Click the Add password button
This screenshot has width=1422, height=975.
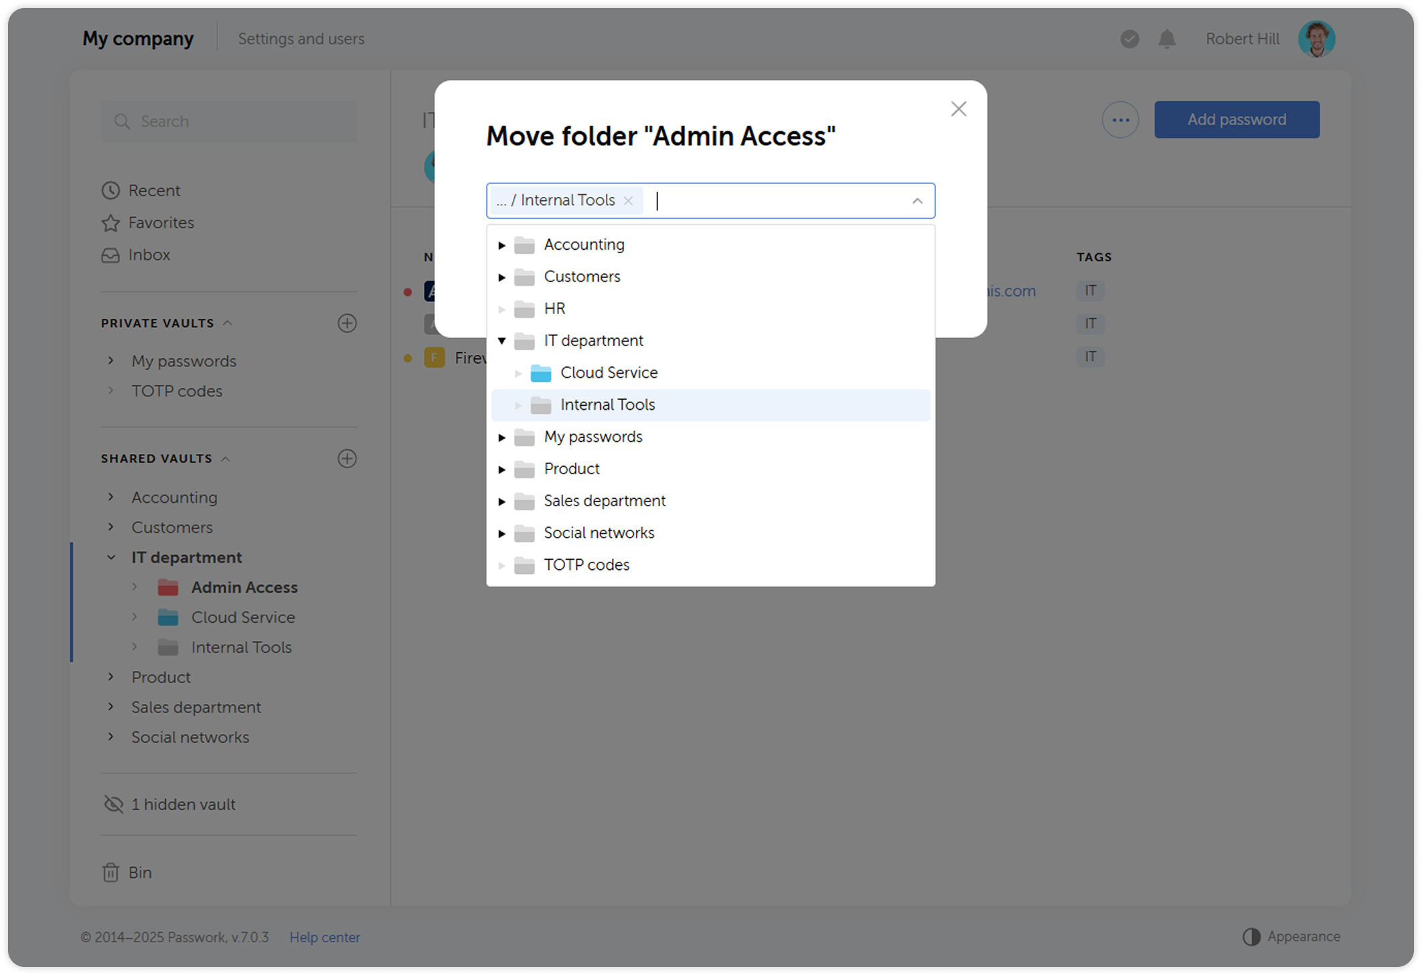[x=1237, y=119]
